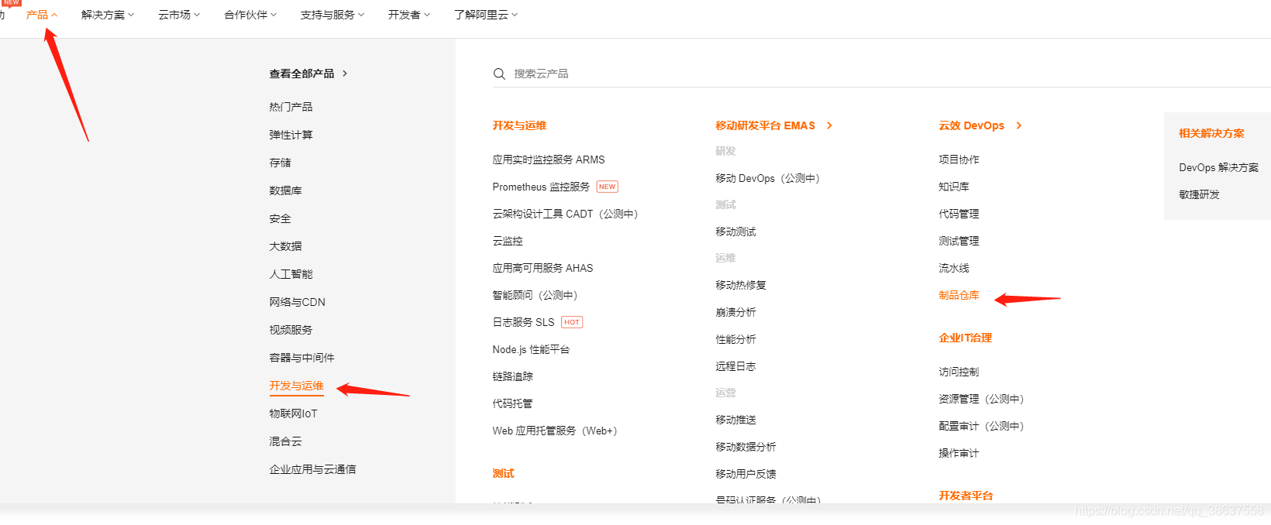Open 测试管理 link
Image resolution: width=1271 pixels, height=525 pixels.
(x=959, y=241)
